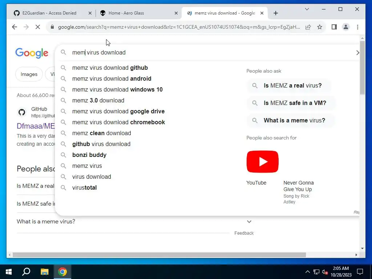The image size is (372, 279).
Task: Pick the memz virus suggestion
Action: tap(87, 166)
